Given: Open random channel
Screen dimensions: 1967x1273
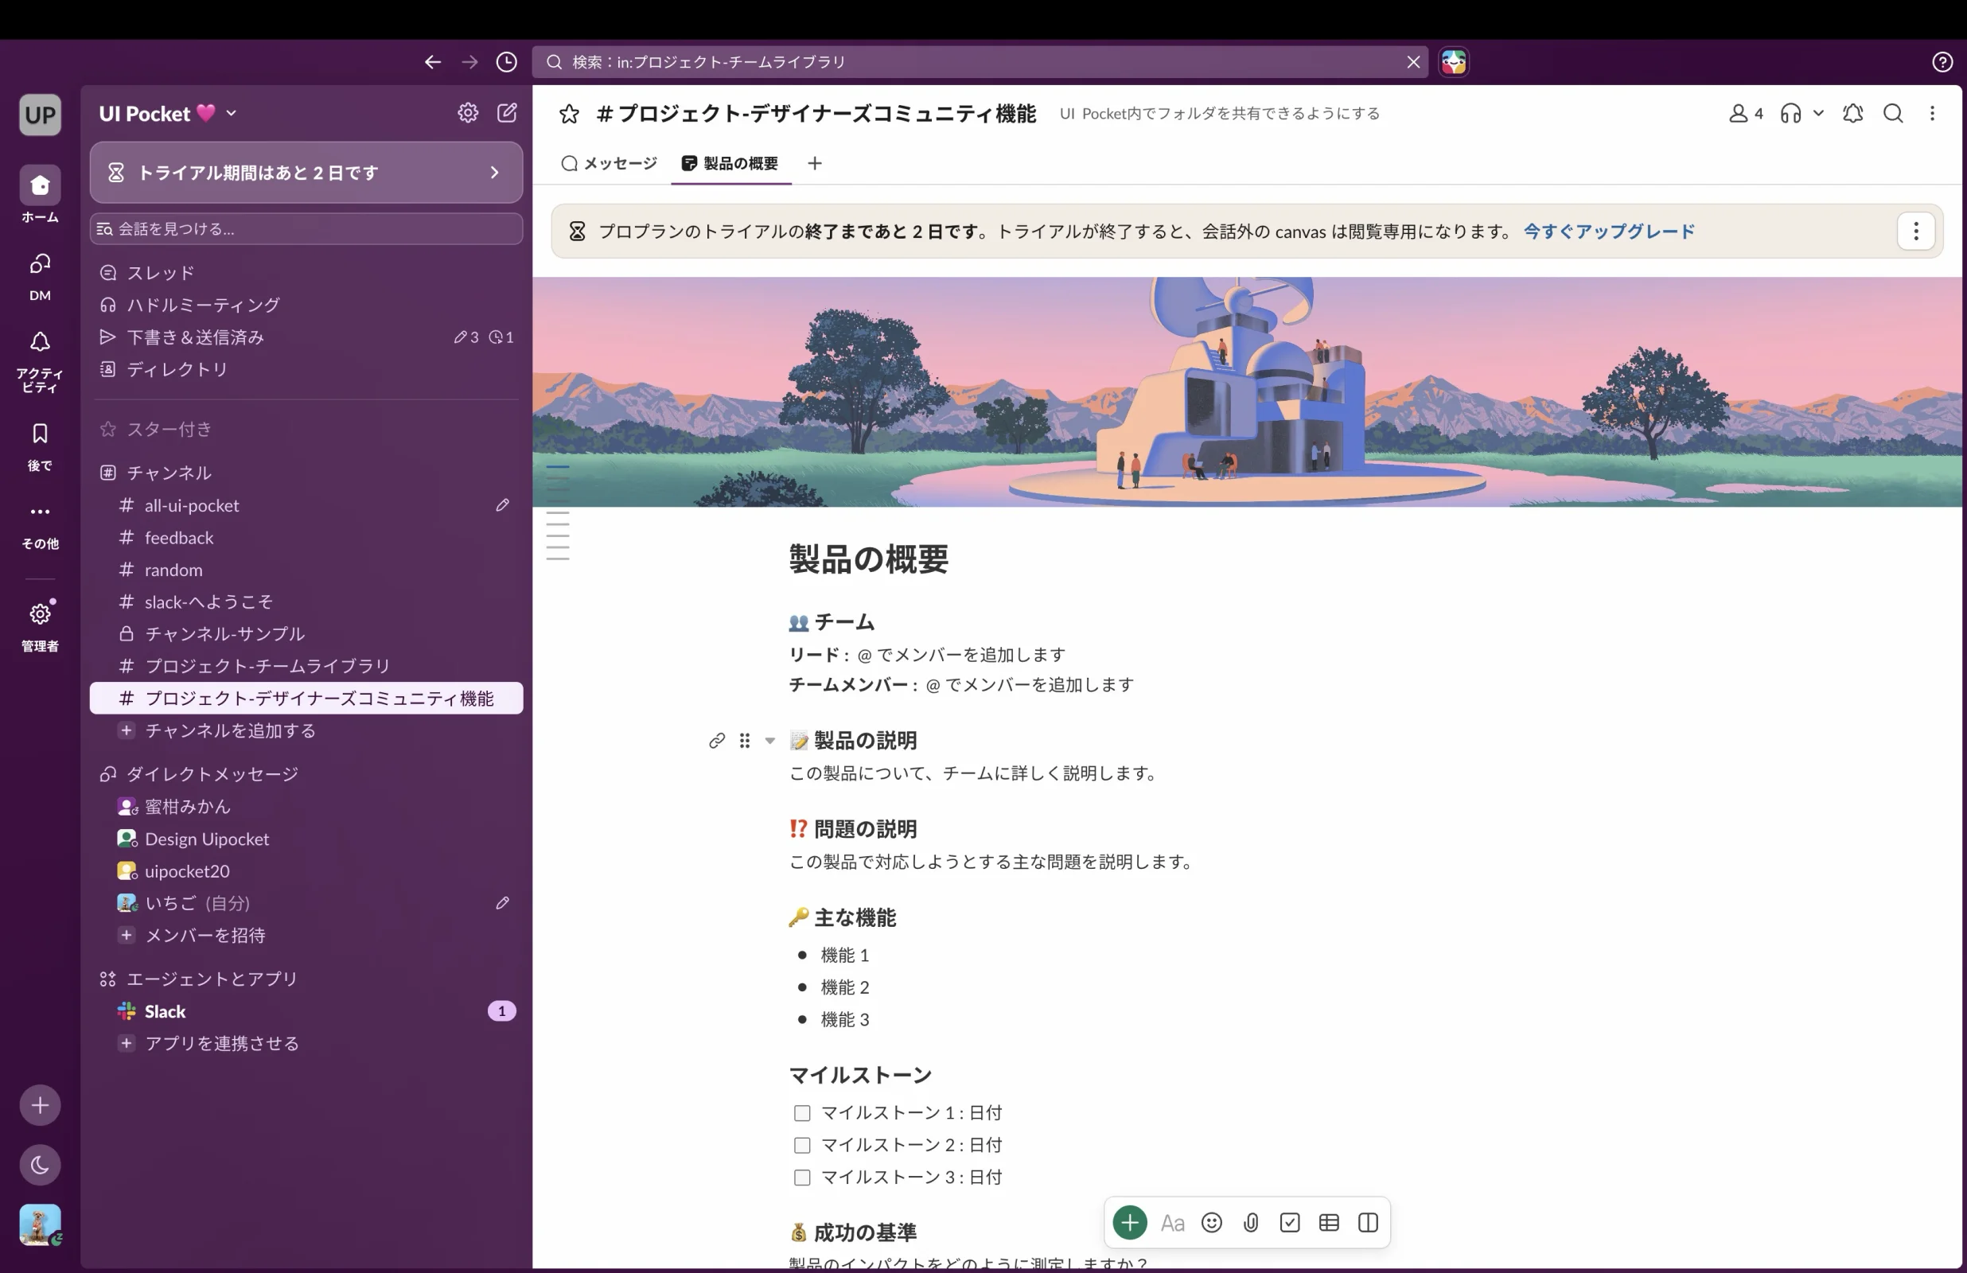Looking at the screenshot, I should click(306, 570).
